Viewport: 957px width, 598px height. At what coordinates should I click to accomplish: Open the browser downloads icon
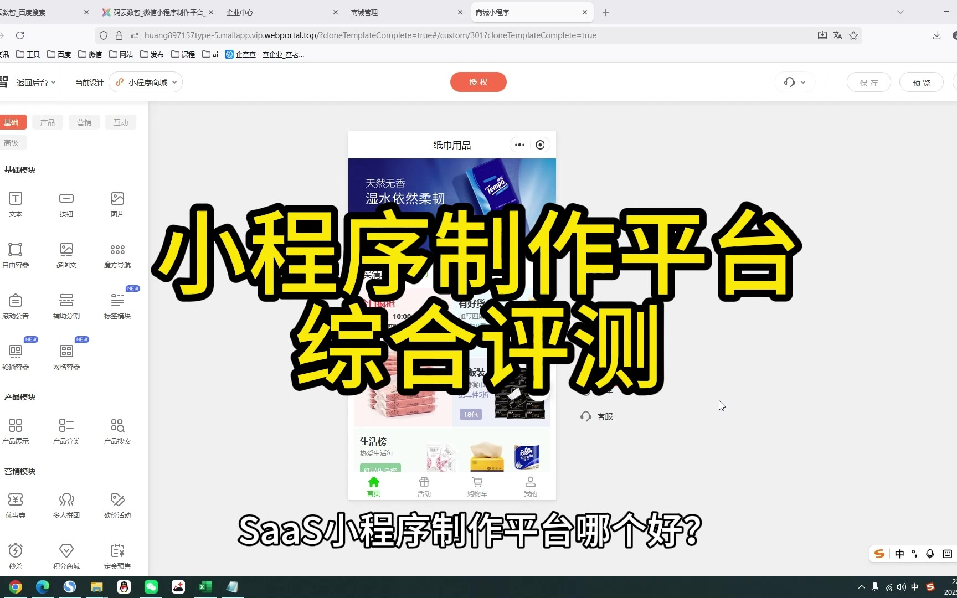pyautogui.click(x=937, y=35)
